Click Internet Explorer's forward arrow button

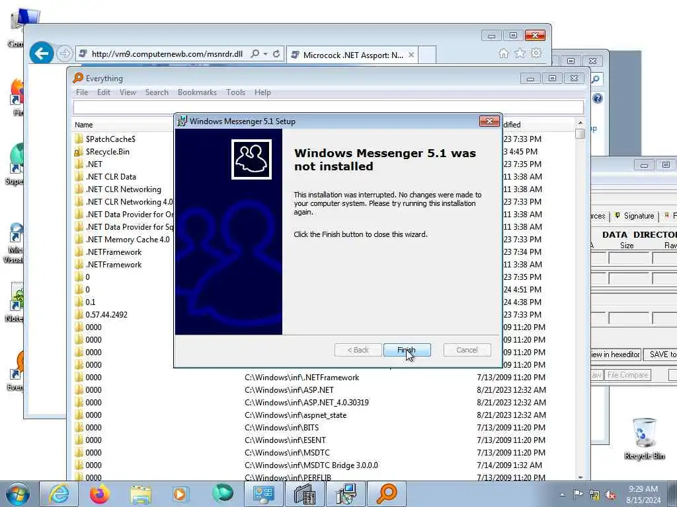point(64,53)
